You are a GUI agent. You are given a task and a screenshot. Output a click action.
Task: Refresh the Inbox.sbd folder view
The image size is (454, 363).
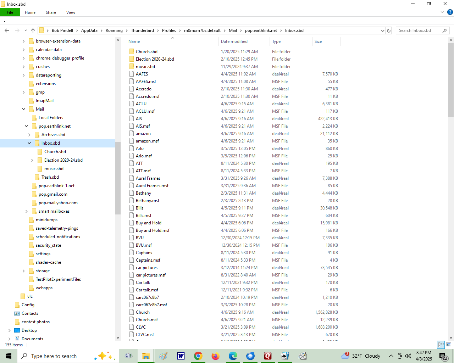[x=389, y=30]
